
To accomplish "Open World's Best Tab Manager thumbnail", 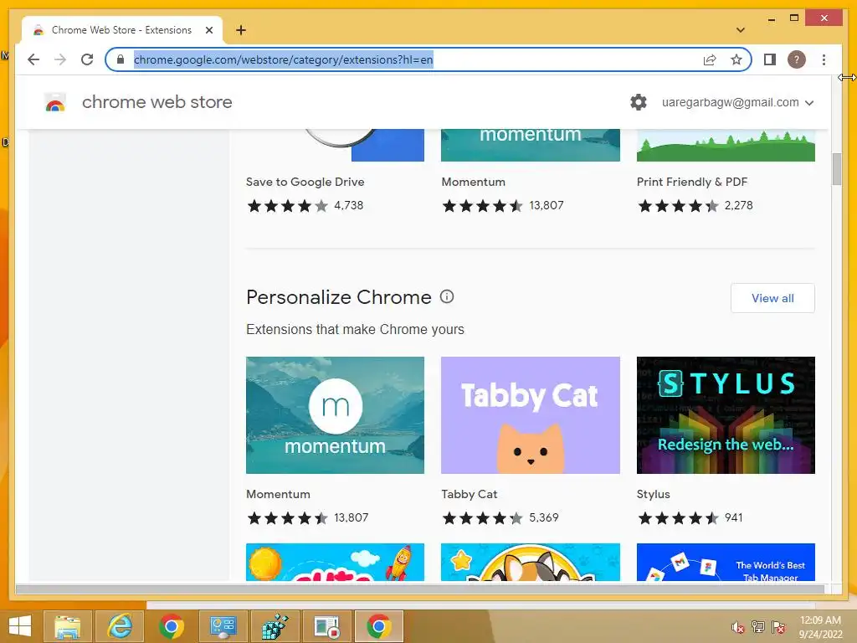I will (726, 562).
